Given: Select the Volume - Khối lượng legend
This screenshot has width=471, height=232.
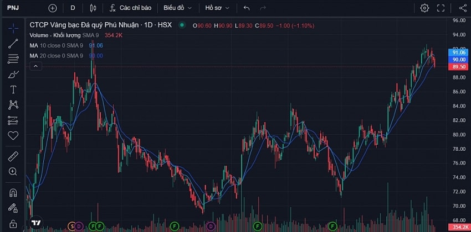Looking at the screenshot, I should click(x=55, y=35).
